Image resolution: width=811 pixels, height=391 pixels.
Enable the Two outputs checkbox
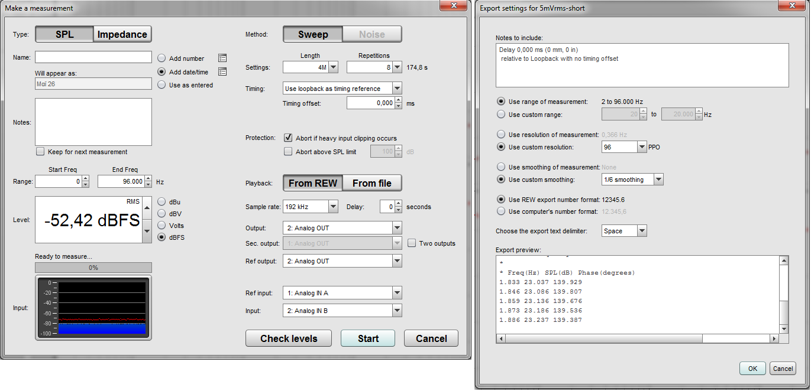click(x=412, y=243)
